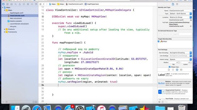Open Safari from the Dock
Image resolution: width=197 pixels, height=110 pixels.
37,108
